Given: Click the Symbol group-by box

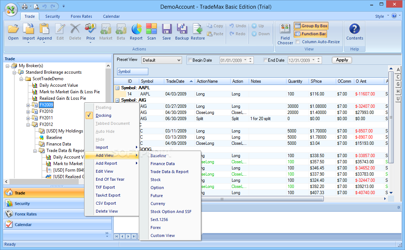Looking at the screenshot, I should click(x=132, y=71).
